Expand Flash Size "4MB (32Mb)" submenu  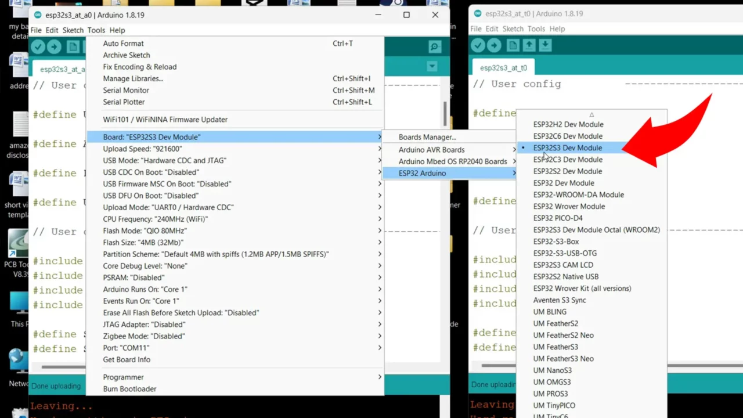[x=235, y=242]
